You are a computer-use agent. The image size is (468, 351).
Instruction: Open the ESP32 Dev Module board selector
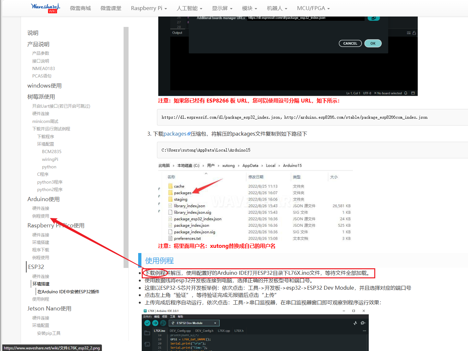[x=194, y=323]
